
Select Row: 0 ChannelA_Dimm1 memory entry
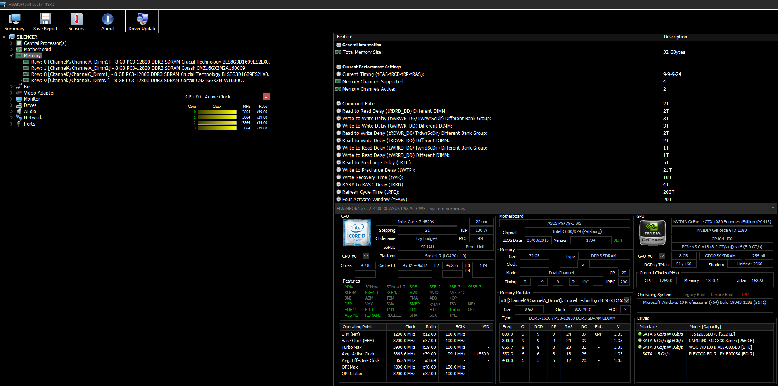(x=151, y=62)
